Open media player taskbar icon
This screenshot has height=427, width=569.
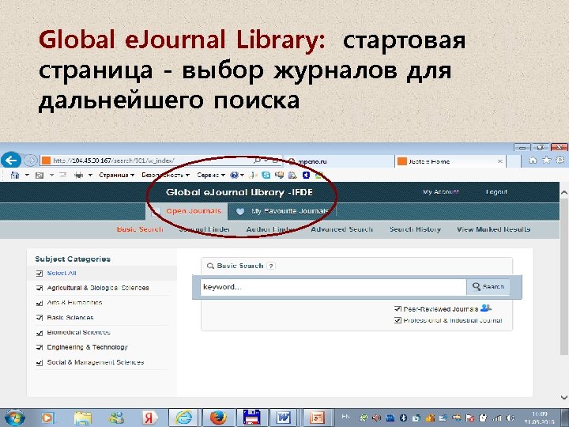click(x=47, y=418)
